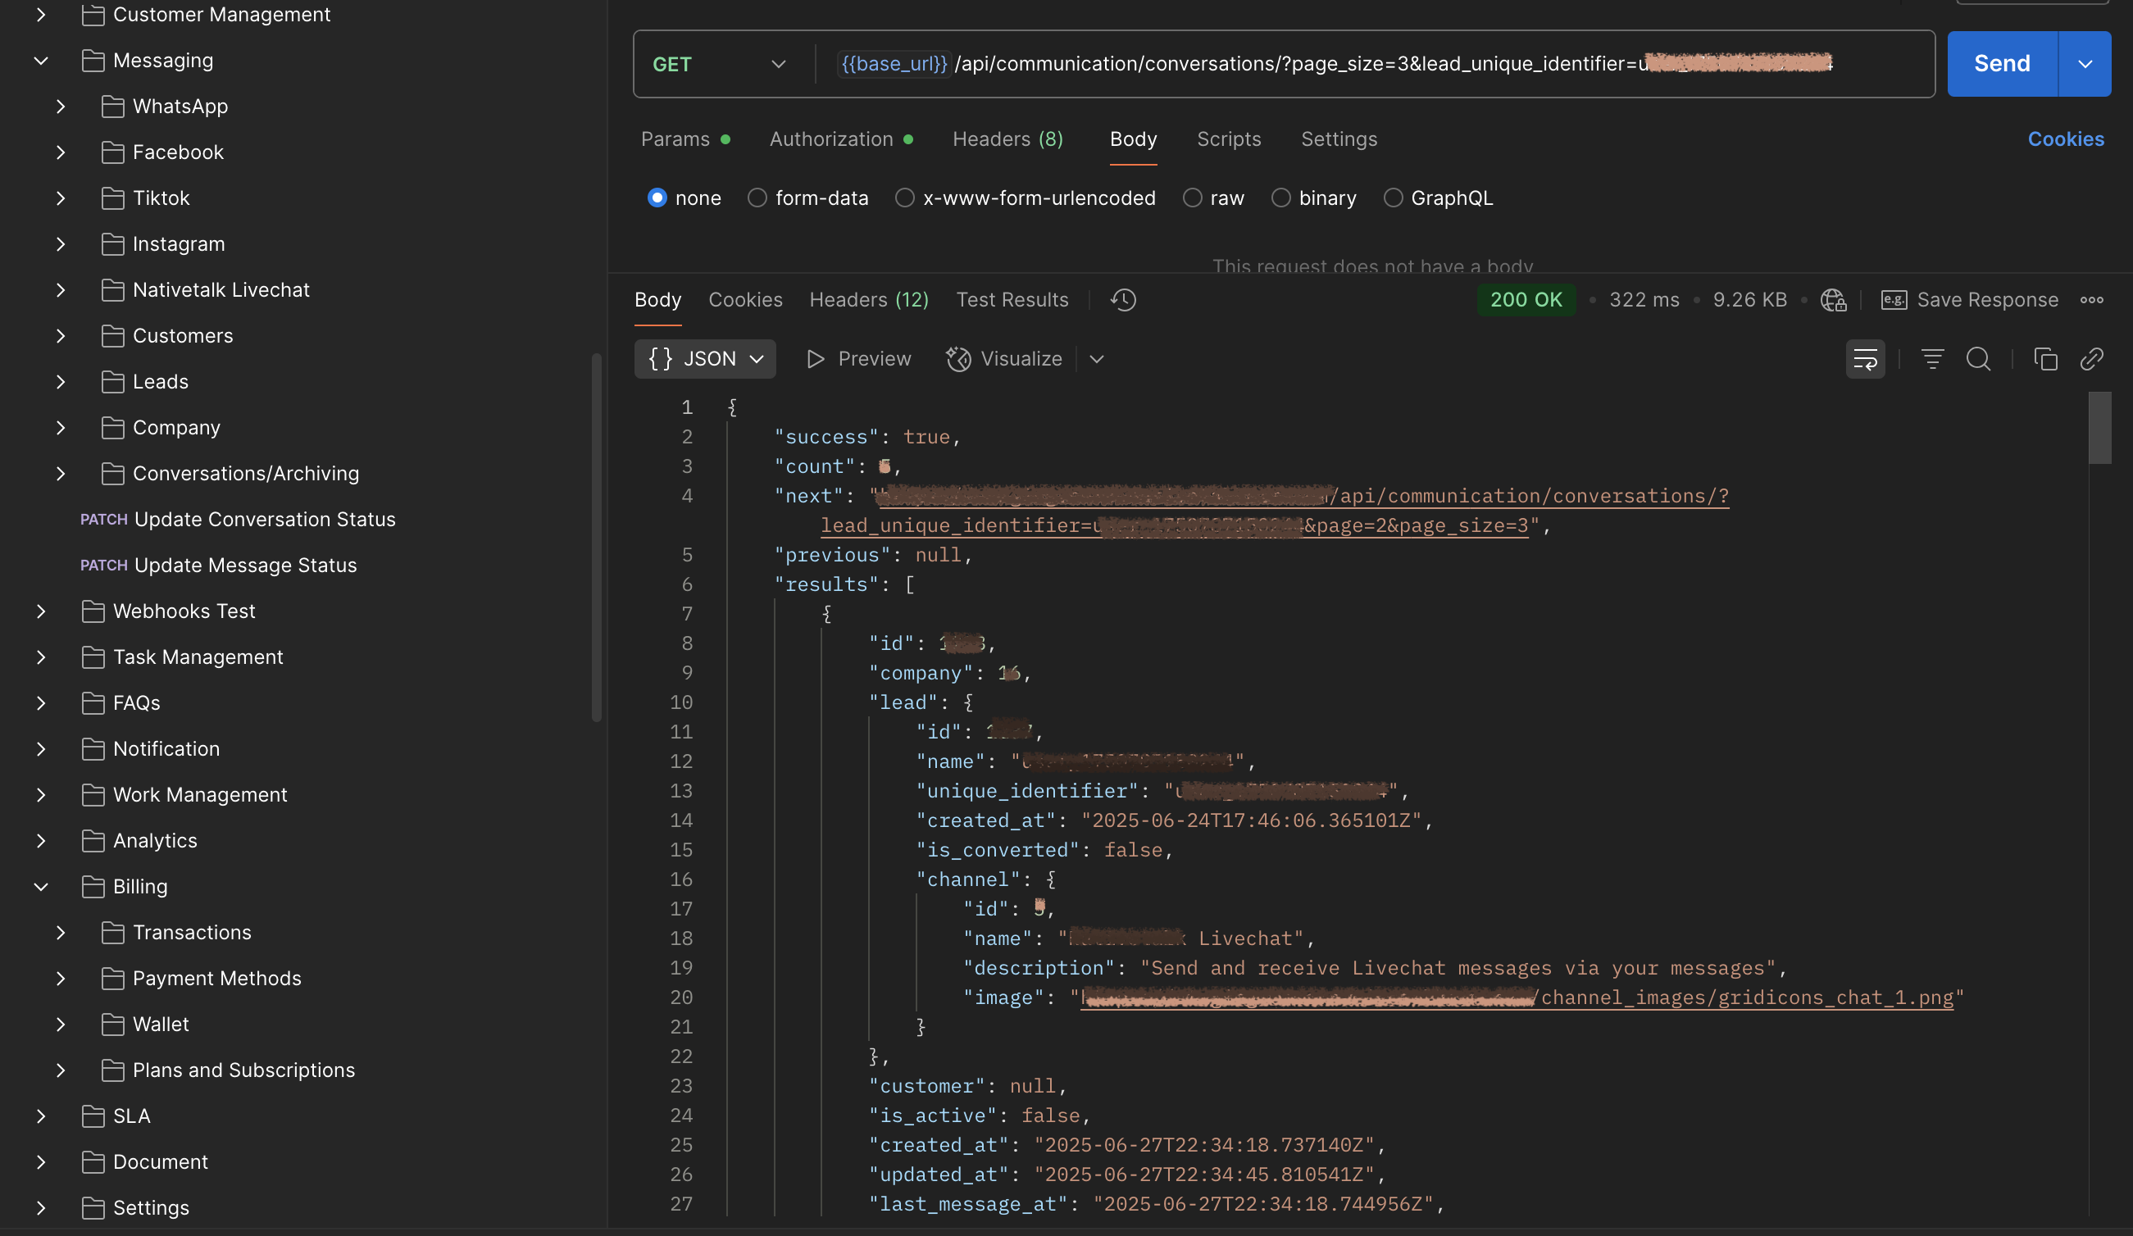Click the Preview play icon
2133x1236 pixels.
pyautogui.click(x=814, y=359)
